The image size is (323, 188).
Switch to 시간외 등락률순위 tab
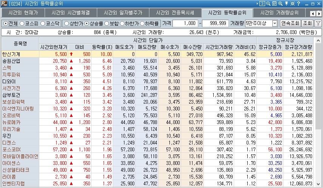point(227,13)
